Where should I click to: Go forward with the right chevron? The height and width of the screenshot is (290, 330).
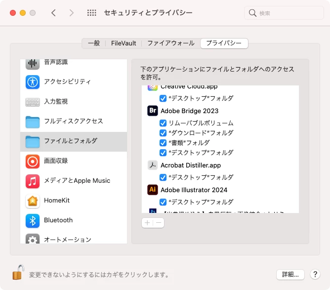[72, 13]
